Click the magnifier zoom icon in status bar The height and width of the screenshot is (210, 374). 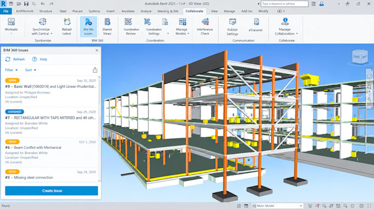[345, 206]
